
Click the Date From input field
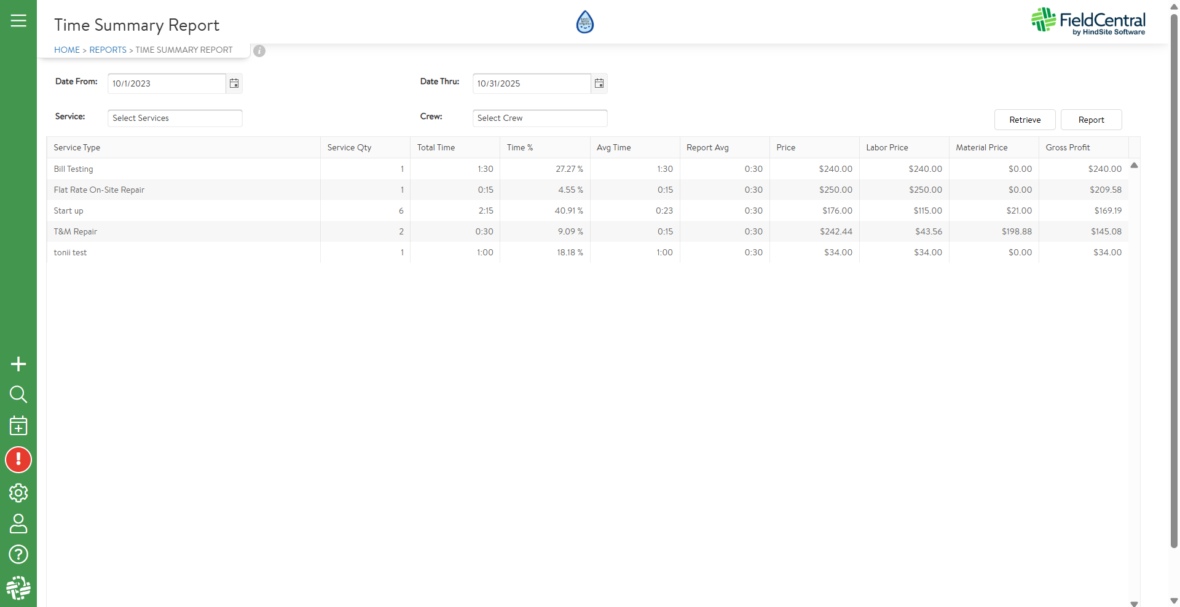tap(167, 83)
